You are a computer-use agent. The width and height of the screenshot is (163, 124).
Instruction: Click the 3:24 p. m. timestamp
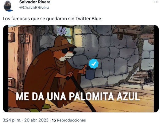(12, 120)
